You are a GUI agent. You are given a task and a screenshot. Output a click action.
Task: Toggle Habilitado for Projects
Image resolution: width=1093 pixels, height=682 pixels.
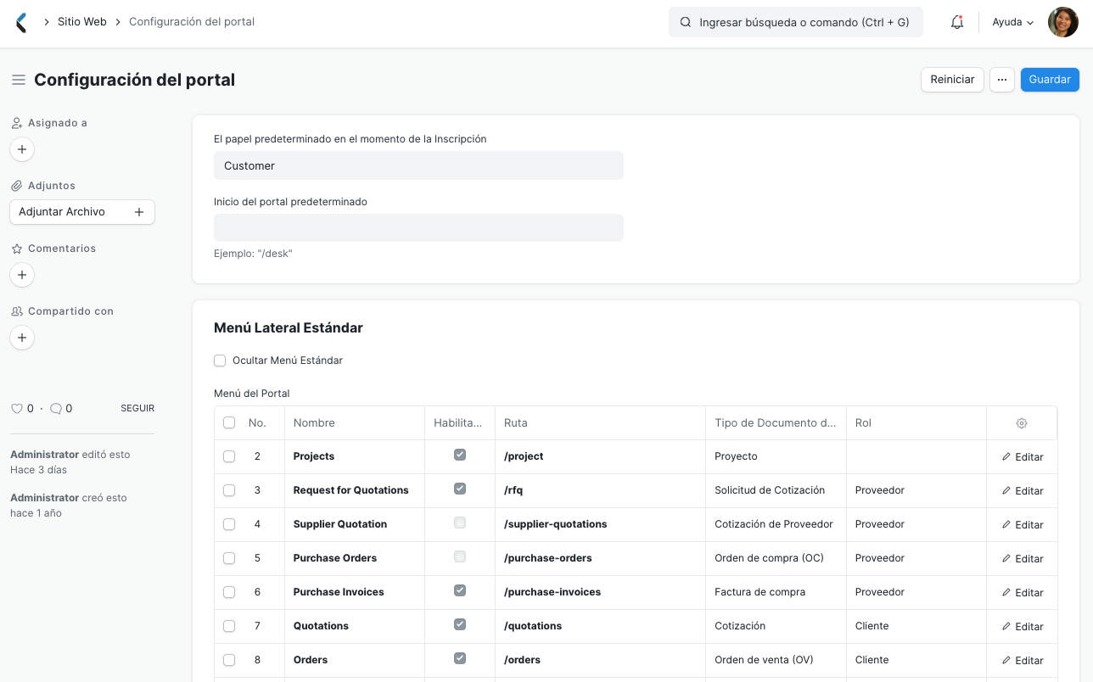(460, 455)
